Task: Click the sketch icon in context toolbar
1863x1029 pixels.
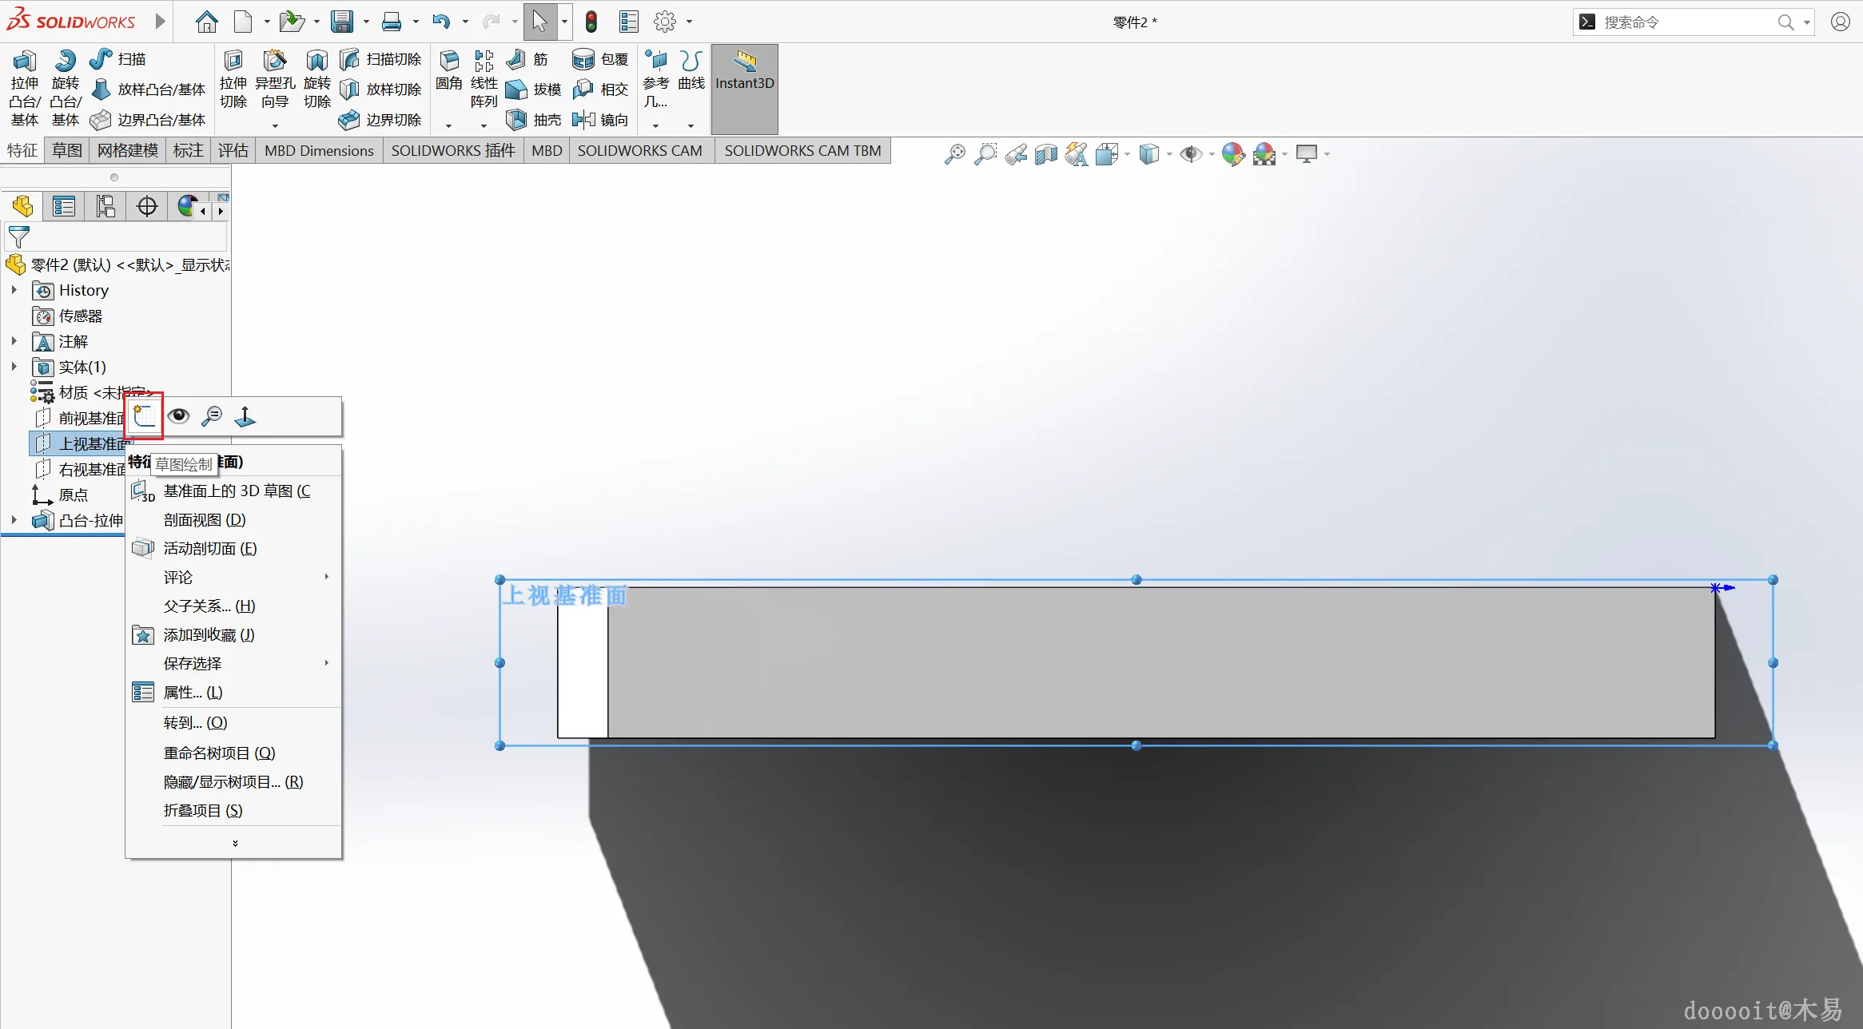Action: [x=145, y=415]
